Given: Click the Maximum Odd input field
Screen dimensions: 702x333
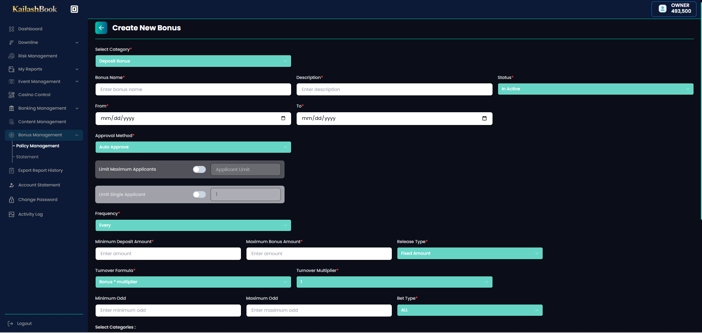Looking at the screenshot, I should click(319, 310).
